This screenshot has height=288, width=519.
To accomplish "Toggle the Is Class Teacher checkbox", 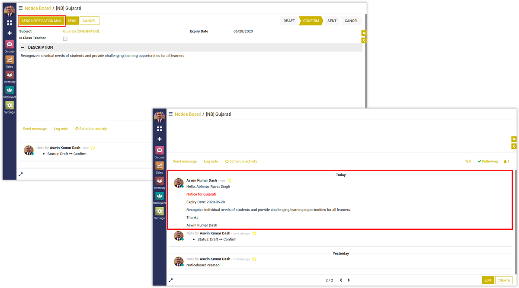I will click(x=65, y=39).
